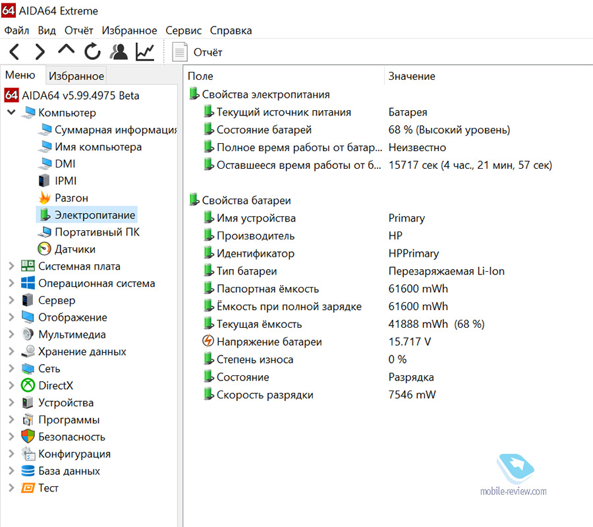The height and width of the screenshot is (527, 593).
Task: Expand the Устройства node
Action: 11,402
